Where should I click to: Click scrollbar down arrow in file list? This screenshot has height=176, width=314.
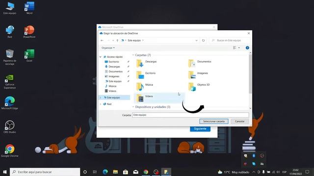click(250, 108)
